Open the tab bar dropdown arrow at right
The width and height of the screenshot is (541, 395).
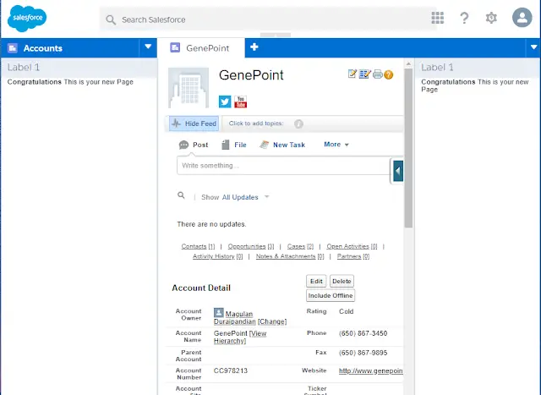[x=533, y=47]
